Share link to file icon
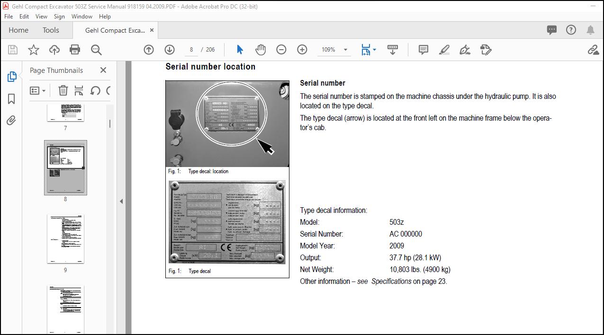This screenshot has width=604, height=335. point(593,50)
